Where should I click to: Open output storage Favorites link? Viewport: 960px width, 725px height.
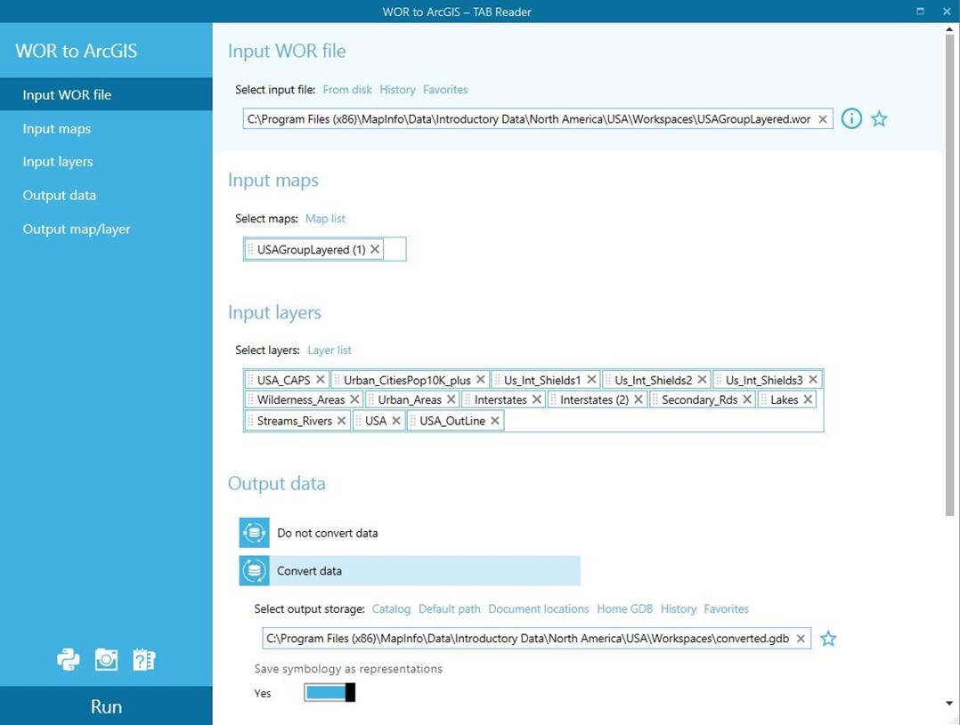click(726, 608)
